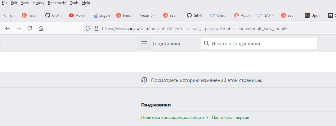Switch to the YouTube Home tab
This screenshot has height=126, width=336.
pyautogui.click(x=77, y=16)
